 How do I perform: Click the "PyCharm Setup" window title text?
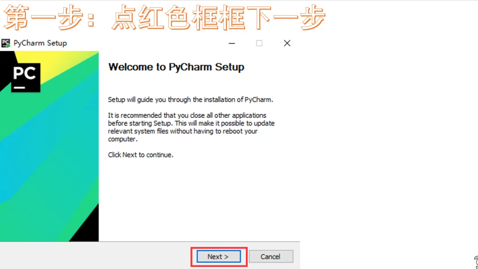[x=40, y=43]
